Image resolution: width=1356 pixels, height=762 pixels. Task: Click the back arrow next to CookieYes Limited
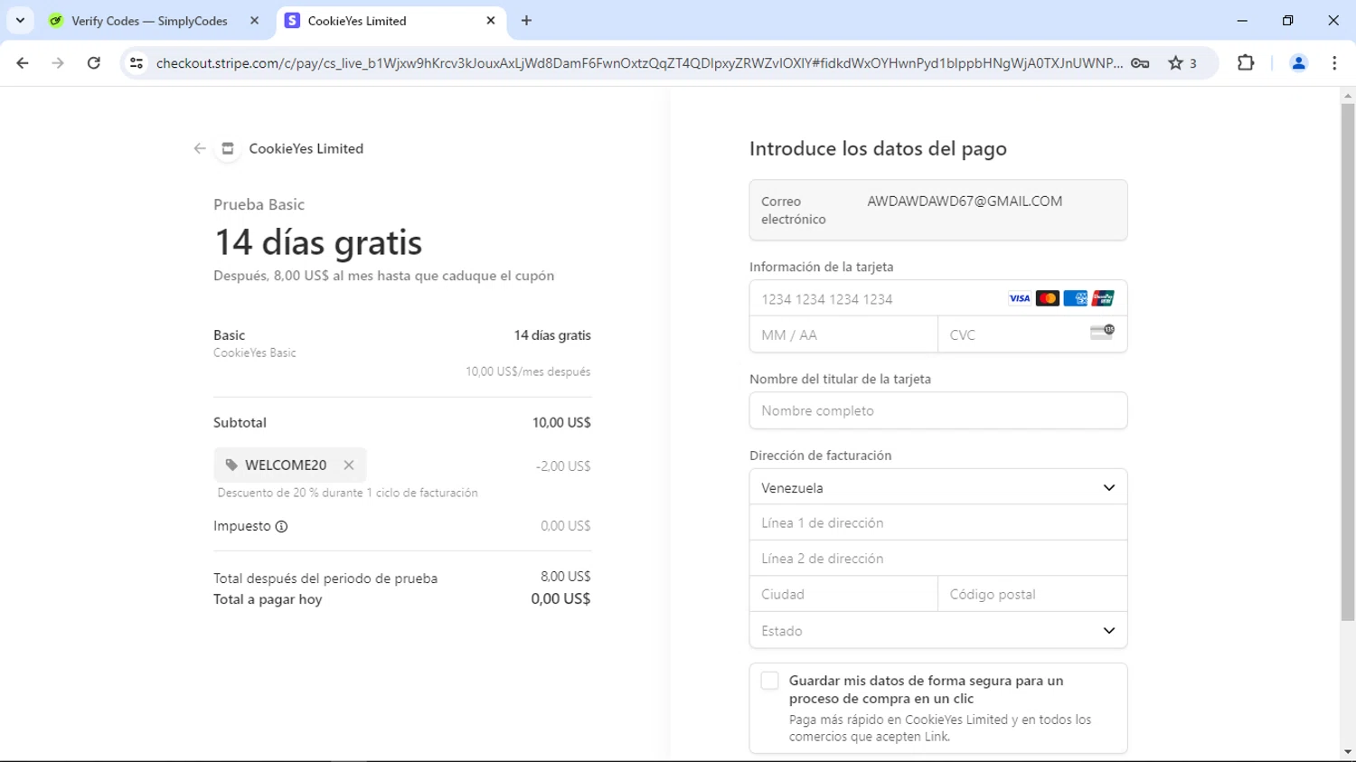[x=200, y=148]
